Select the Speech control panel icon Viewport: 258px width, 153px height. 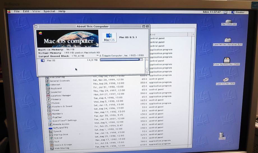tap(51, 132)
